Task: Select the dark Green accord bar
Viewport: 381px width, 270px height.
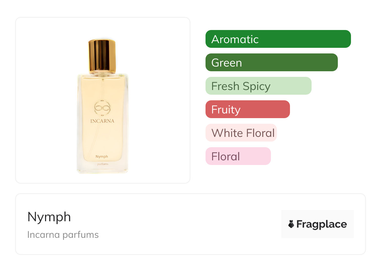Action: (x=271, y=62)
